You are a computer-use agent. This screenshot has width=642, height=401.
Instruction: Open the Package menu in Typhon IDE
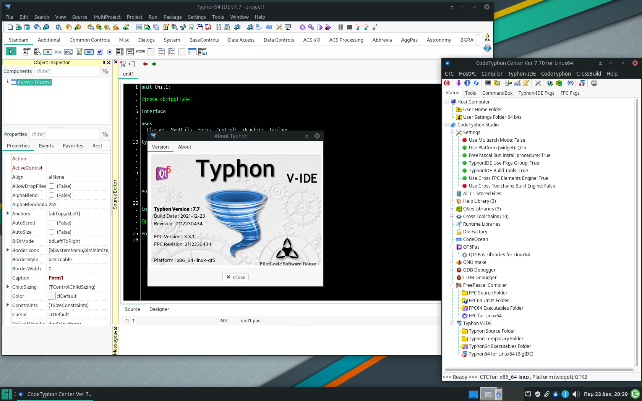[x=172, y=17]
